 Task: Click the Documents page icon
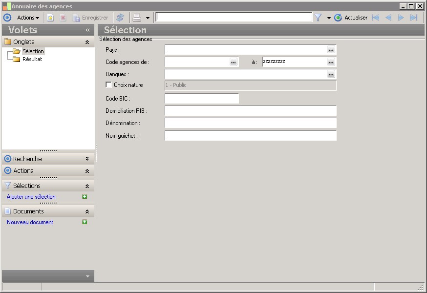point(8,211)
